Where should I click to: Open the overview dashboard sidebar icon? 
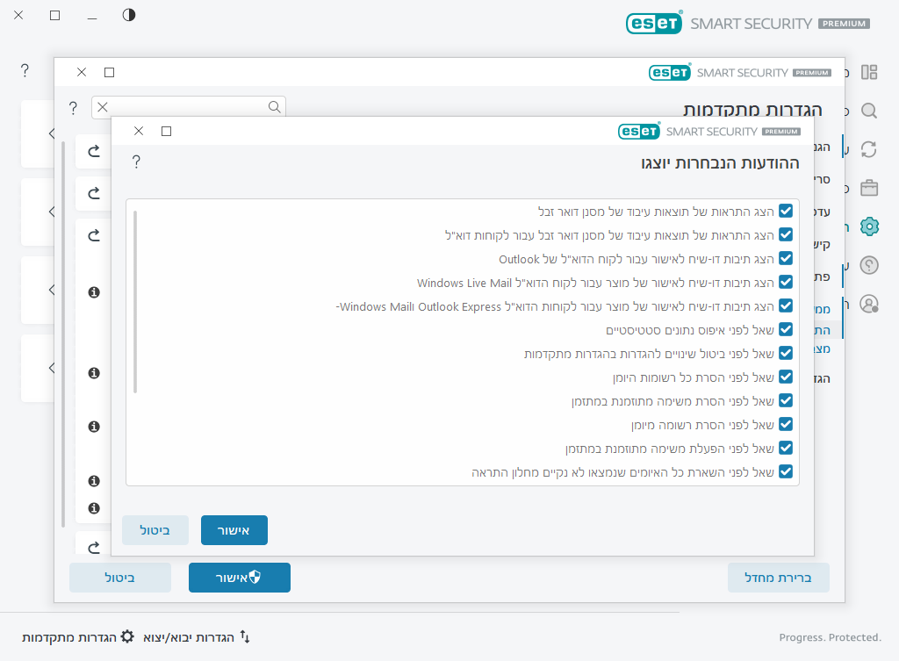point(869,72)
